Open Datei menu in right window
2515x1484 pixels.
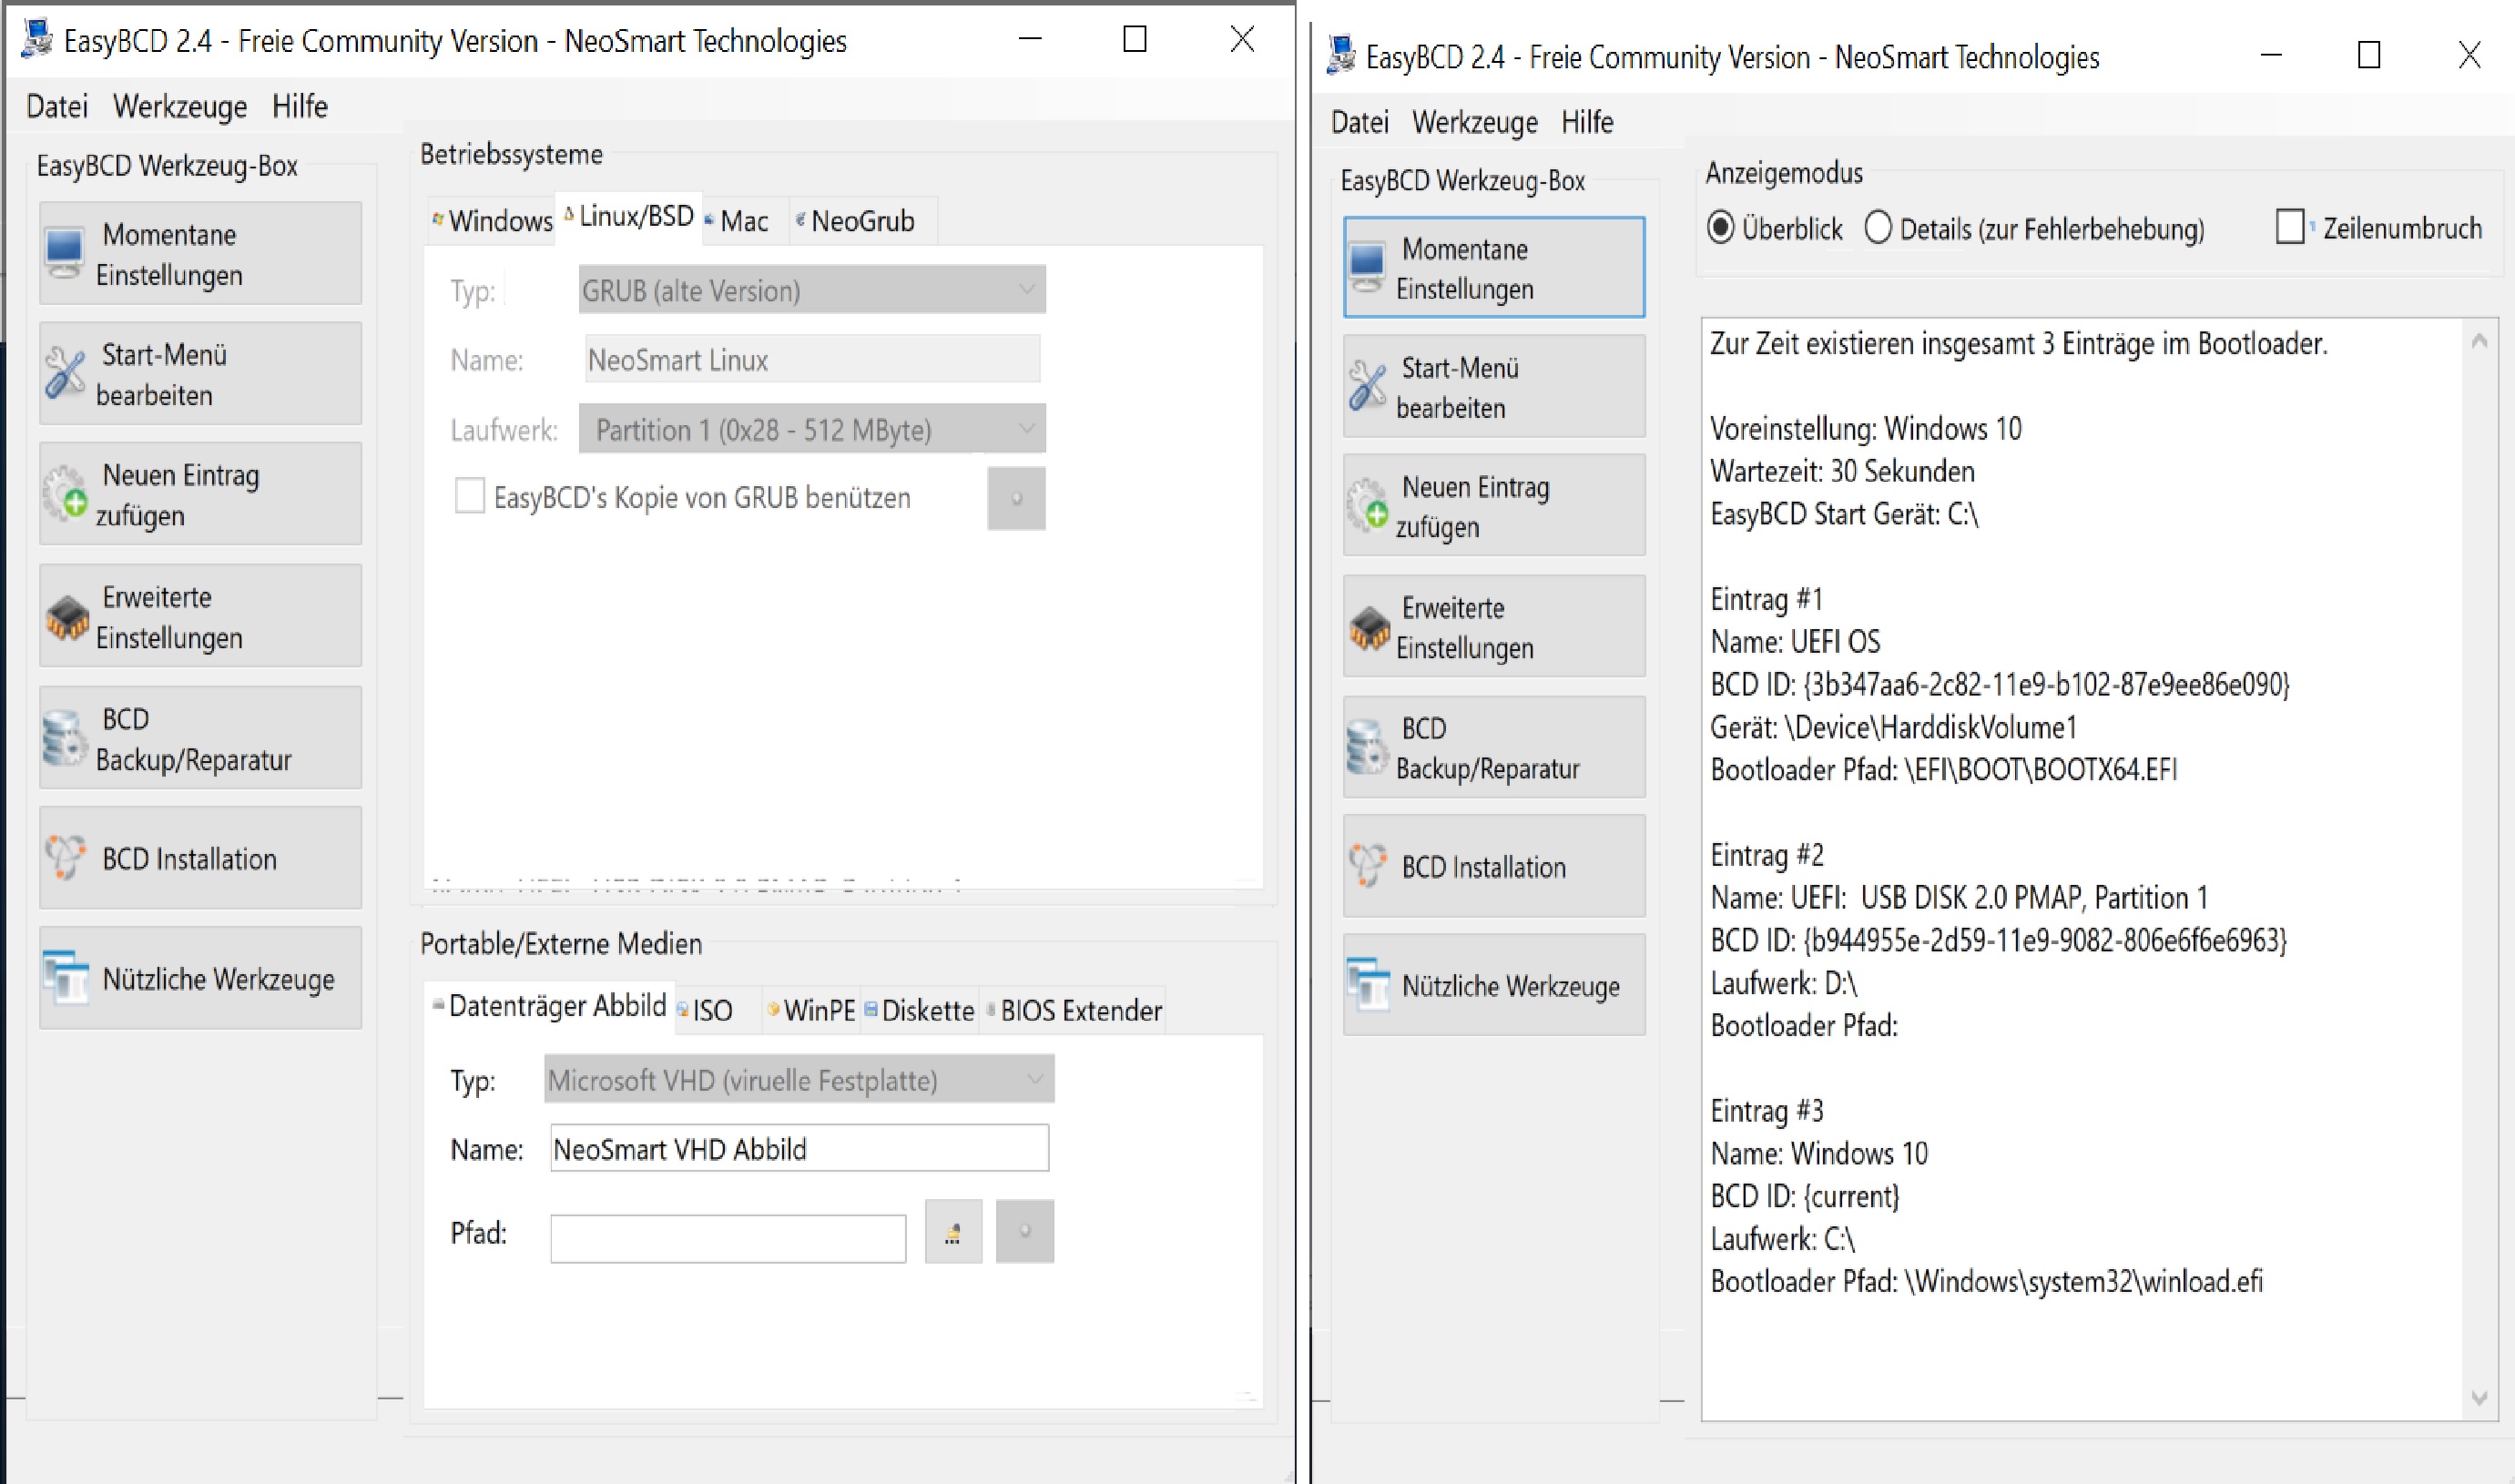(x=1360, y=122)
